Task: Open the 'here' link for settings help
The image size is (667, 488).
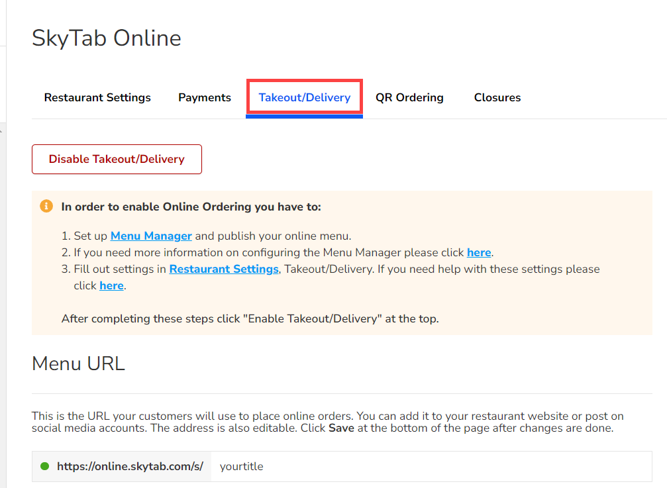Action: 111,285
